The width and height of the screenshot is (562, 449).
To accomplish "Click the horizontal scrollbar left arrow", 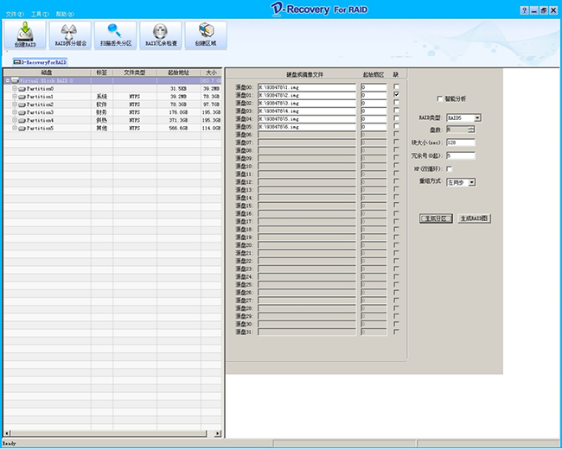I will point(8,433).
